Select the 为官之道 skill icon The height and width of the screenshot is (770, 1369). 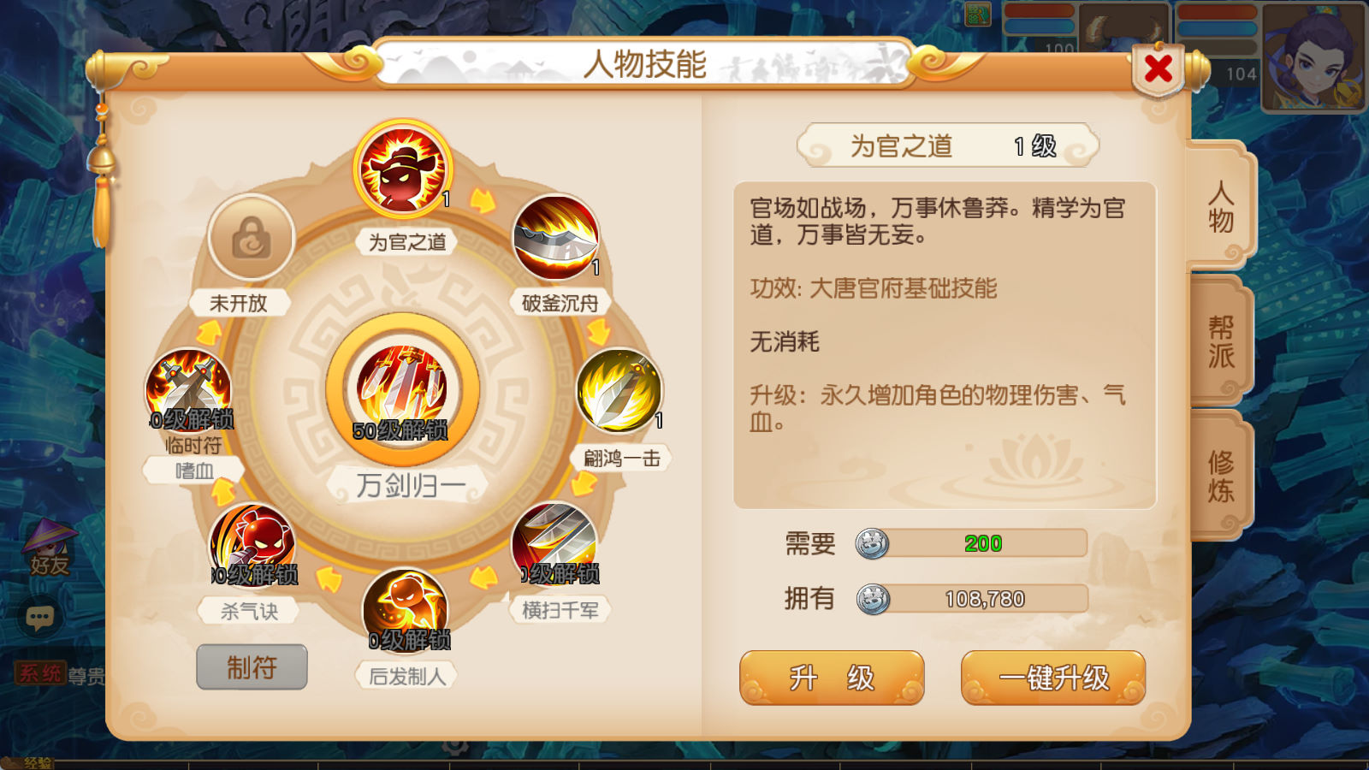pos(402,169)
